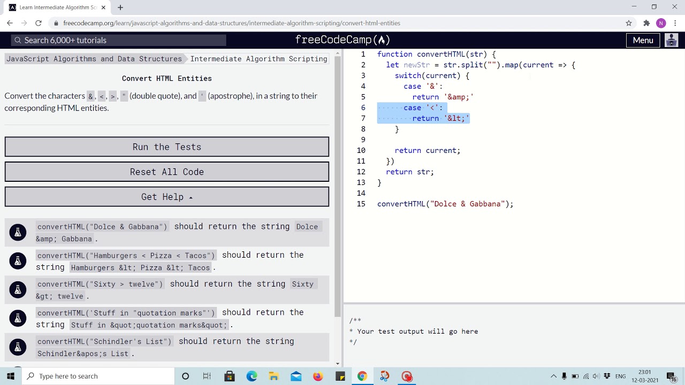The image size is (685, 385).
Task: Click code line 5 return '&amp;'
Action: point(443,97)
